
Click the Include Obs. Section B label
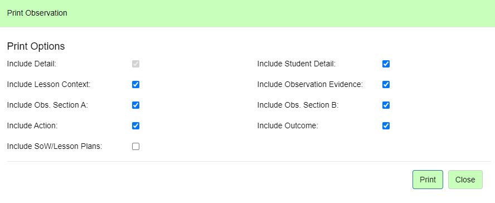coord(298,105)
